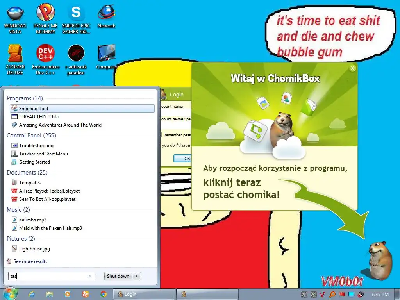This screenshot has width=400, height=300.
Task: Toggle the Remember password checkbox in Login
Action: tap(161, 135)
